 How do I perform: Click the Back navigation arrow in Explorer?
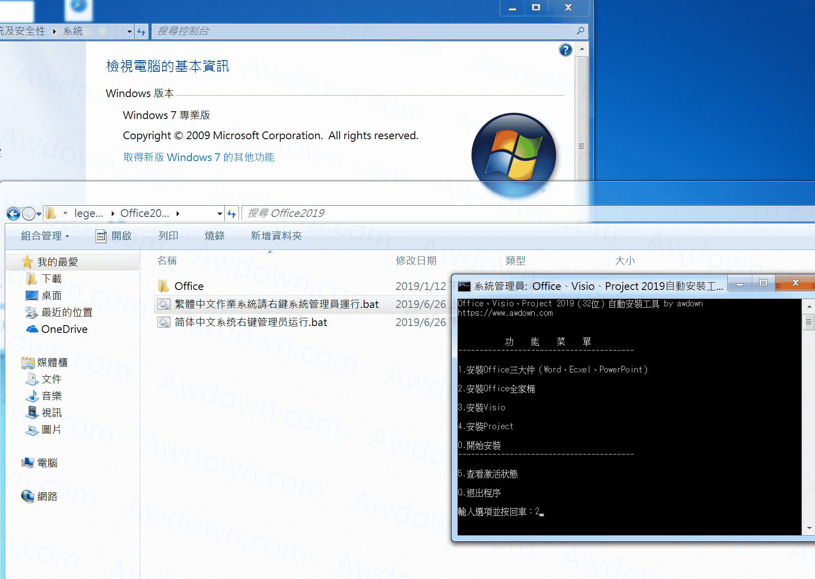pyautogui.click(x=13, y=213)
